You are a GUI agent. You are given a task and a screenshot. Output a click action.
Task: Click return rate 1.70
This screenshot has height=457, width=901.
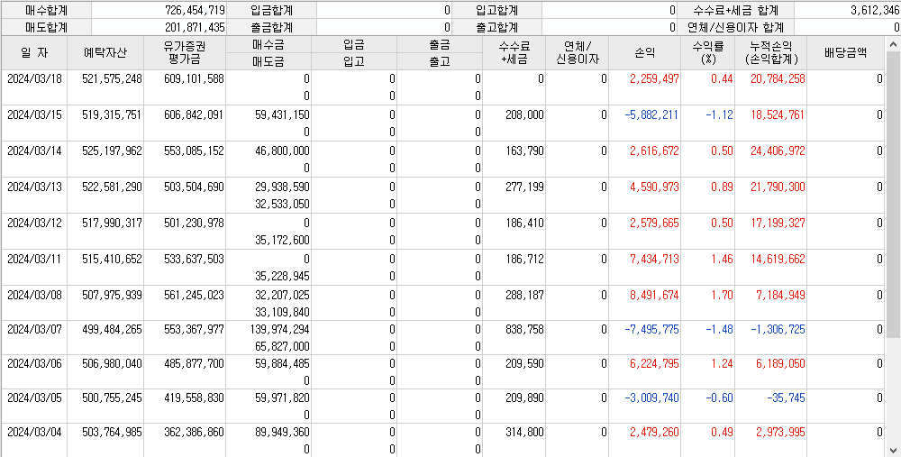[x=722, y=295]
